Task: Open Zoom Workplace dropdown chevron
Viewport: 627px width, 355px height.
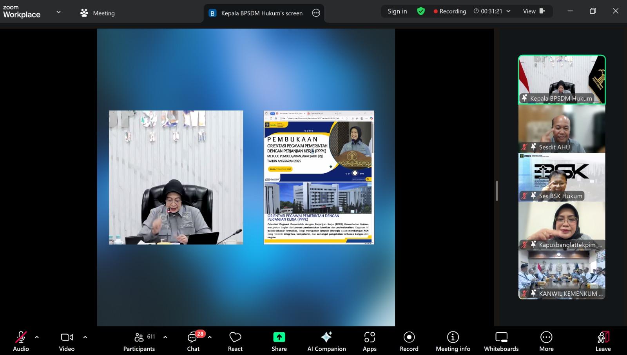Action: [x=58, y=12]
